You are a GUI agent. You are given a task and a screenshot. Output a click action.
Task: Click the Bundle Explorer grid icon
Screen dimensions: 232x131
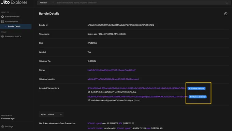click(x=2, y=21)
